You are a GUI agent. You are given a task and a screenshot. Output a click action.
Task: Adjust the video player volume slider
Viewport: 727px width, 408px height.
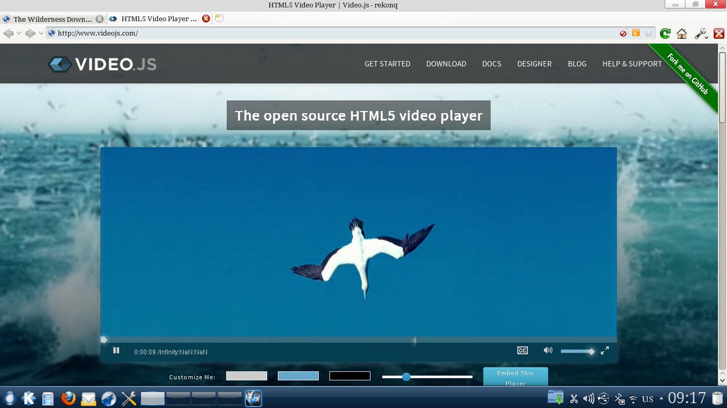(577, 351)
